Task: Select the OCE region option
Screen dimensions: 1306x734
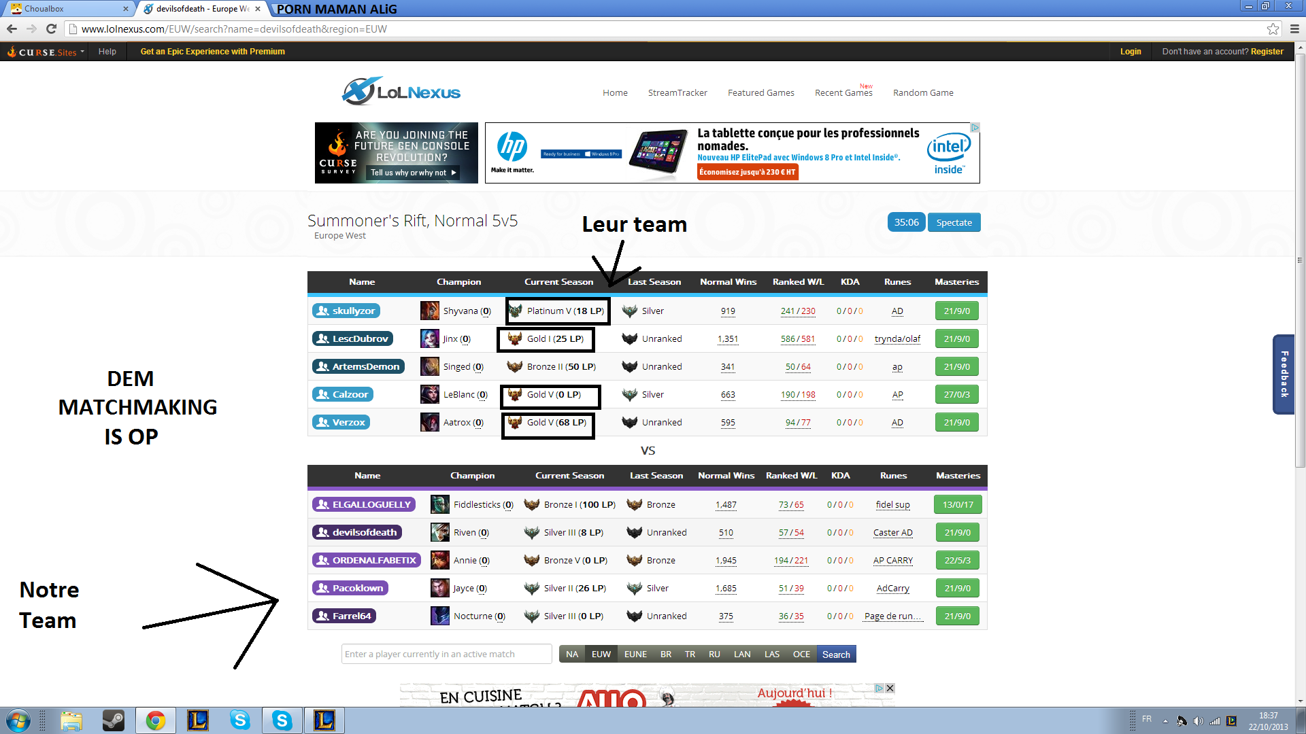Action: [801, 654]
